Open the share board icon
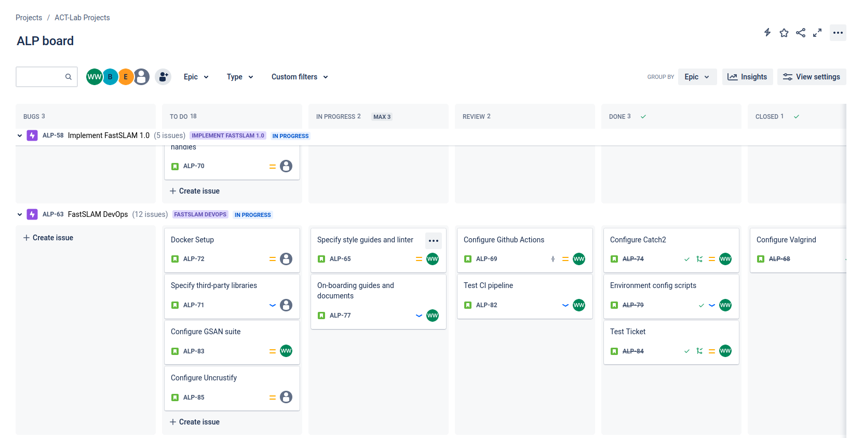 click(801, 33)
